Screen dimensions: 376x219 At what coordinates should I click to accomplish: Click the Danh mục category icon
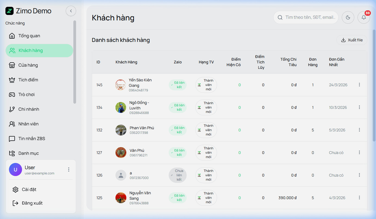(12, 153)
